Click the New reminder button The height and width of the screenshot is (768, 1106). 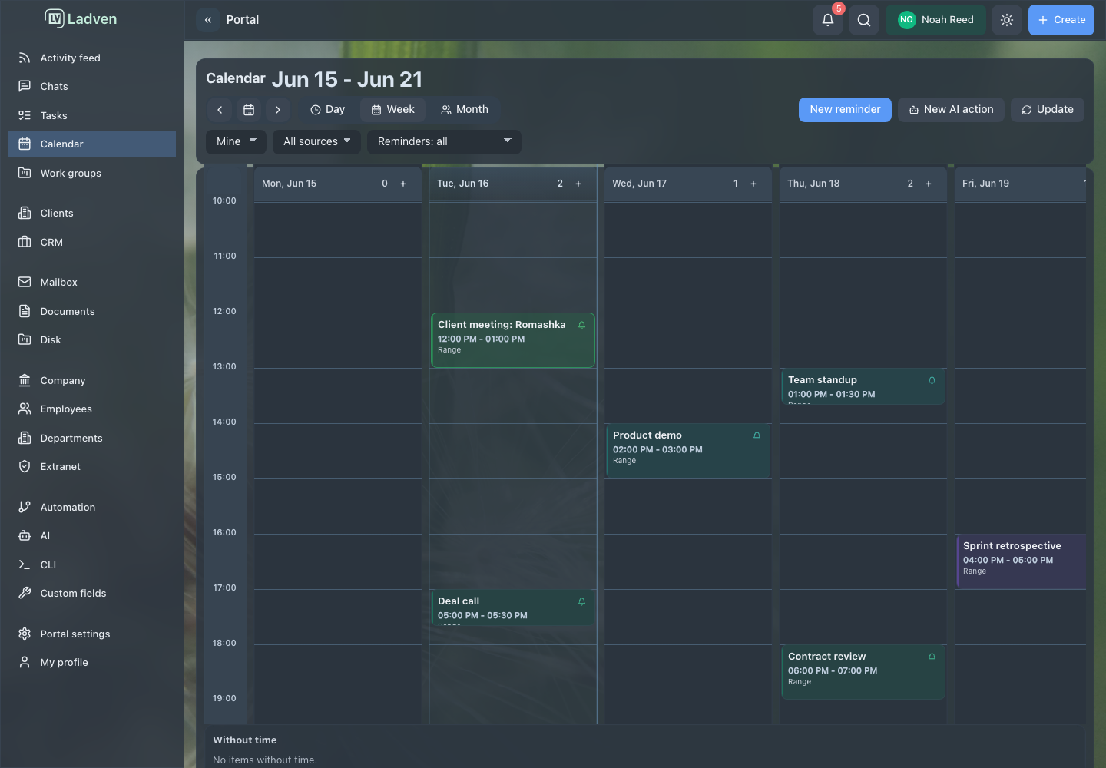coord(845,110)
